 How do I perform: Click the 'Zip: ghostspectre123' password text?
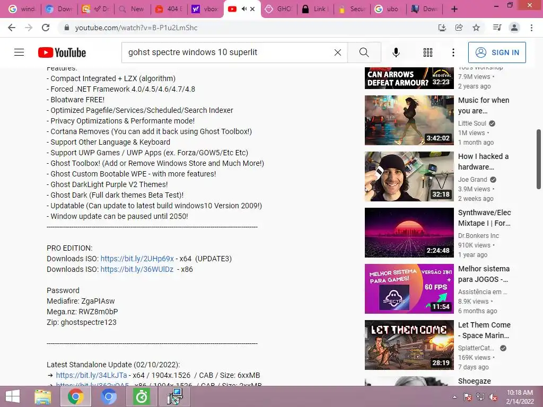[81, 322]
